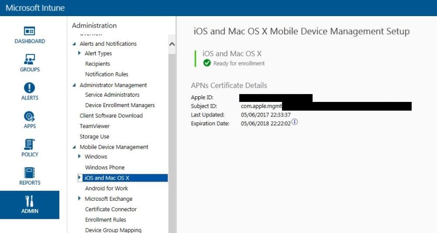437x233 pixels.
Task: Click the iOS and Mac OS X status heading
Action: tap(232, 54)
